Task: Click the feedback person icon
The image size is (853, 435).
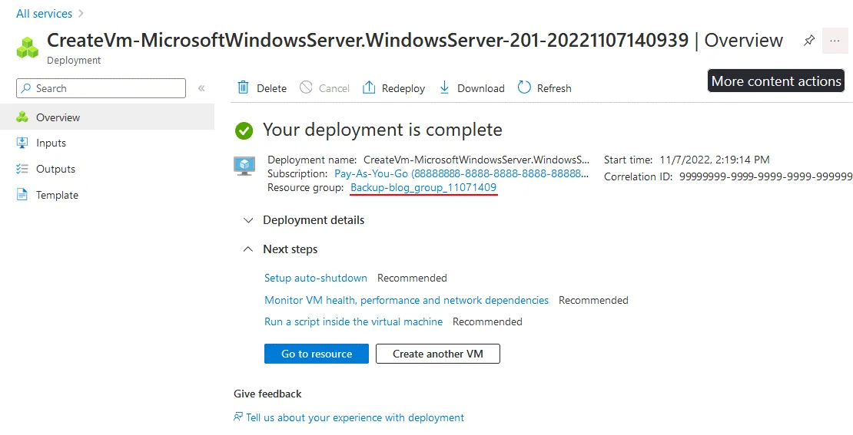Action: [x=238, y=417]
